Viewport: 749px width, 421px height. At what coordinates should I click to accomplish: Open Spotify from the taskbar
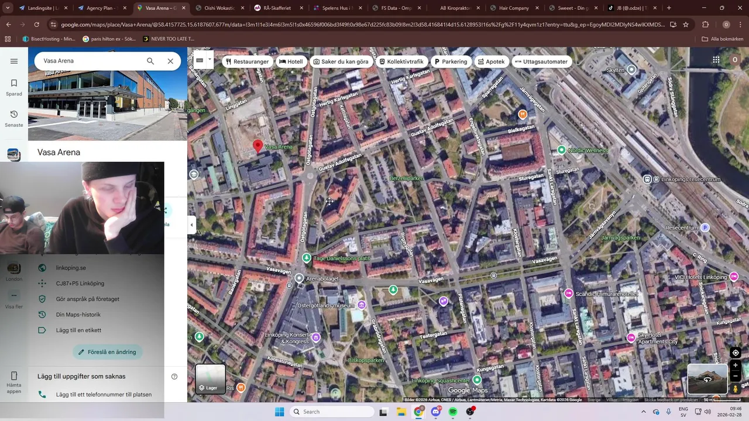453,412
